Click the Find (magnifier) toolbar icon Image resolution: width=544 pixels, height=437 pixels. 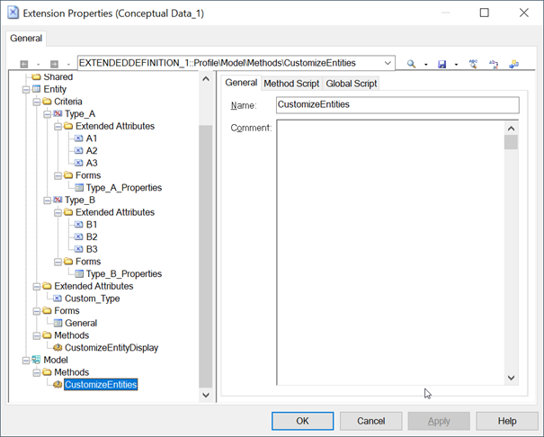pyautogui.click(x=412, y=64)
